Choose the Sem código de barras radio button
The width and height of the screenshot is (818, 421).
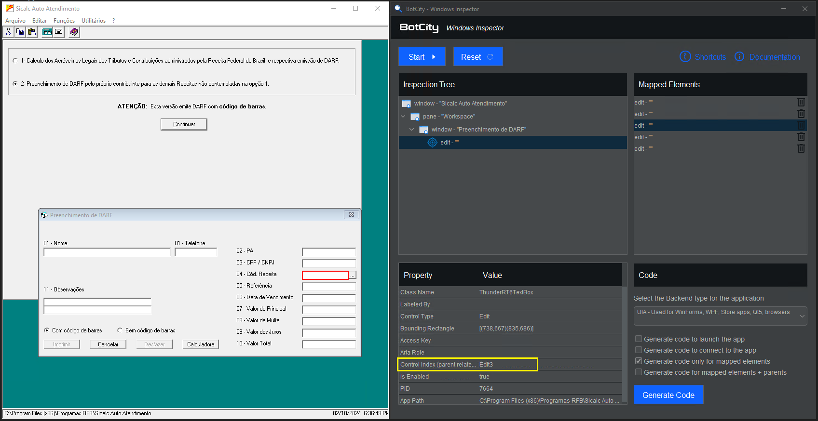(120, 330)
